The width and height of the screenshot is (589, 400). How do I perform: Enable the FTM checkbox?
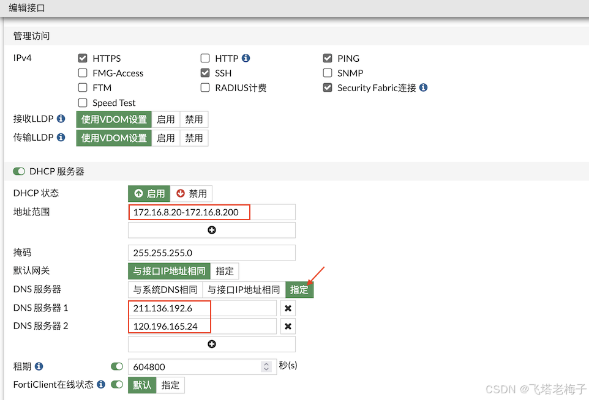[x=83, y=87]
